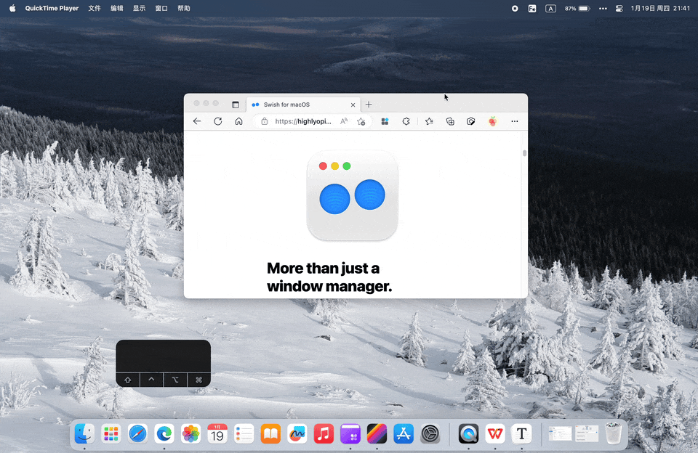Open Browser essentials via the heart icon
This screenshot has height=453, width=698.
point(494,121)
